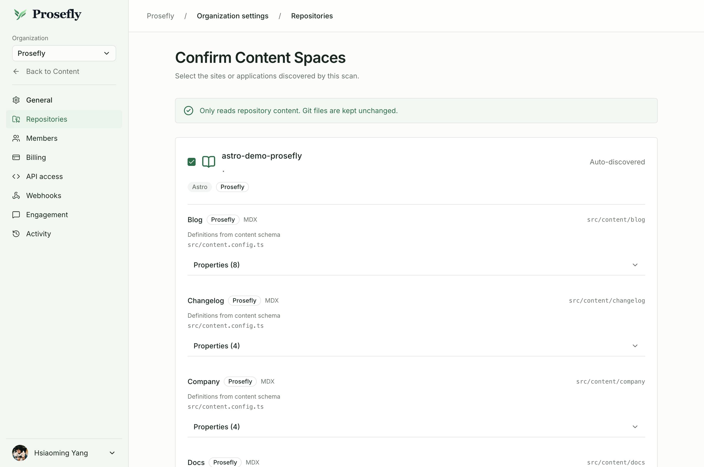Click the back arrow icon near Back to Content
Viewport: 704px width, 467px height.
coord(16,71)
